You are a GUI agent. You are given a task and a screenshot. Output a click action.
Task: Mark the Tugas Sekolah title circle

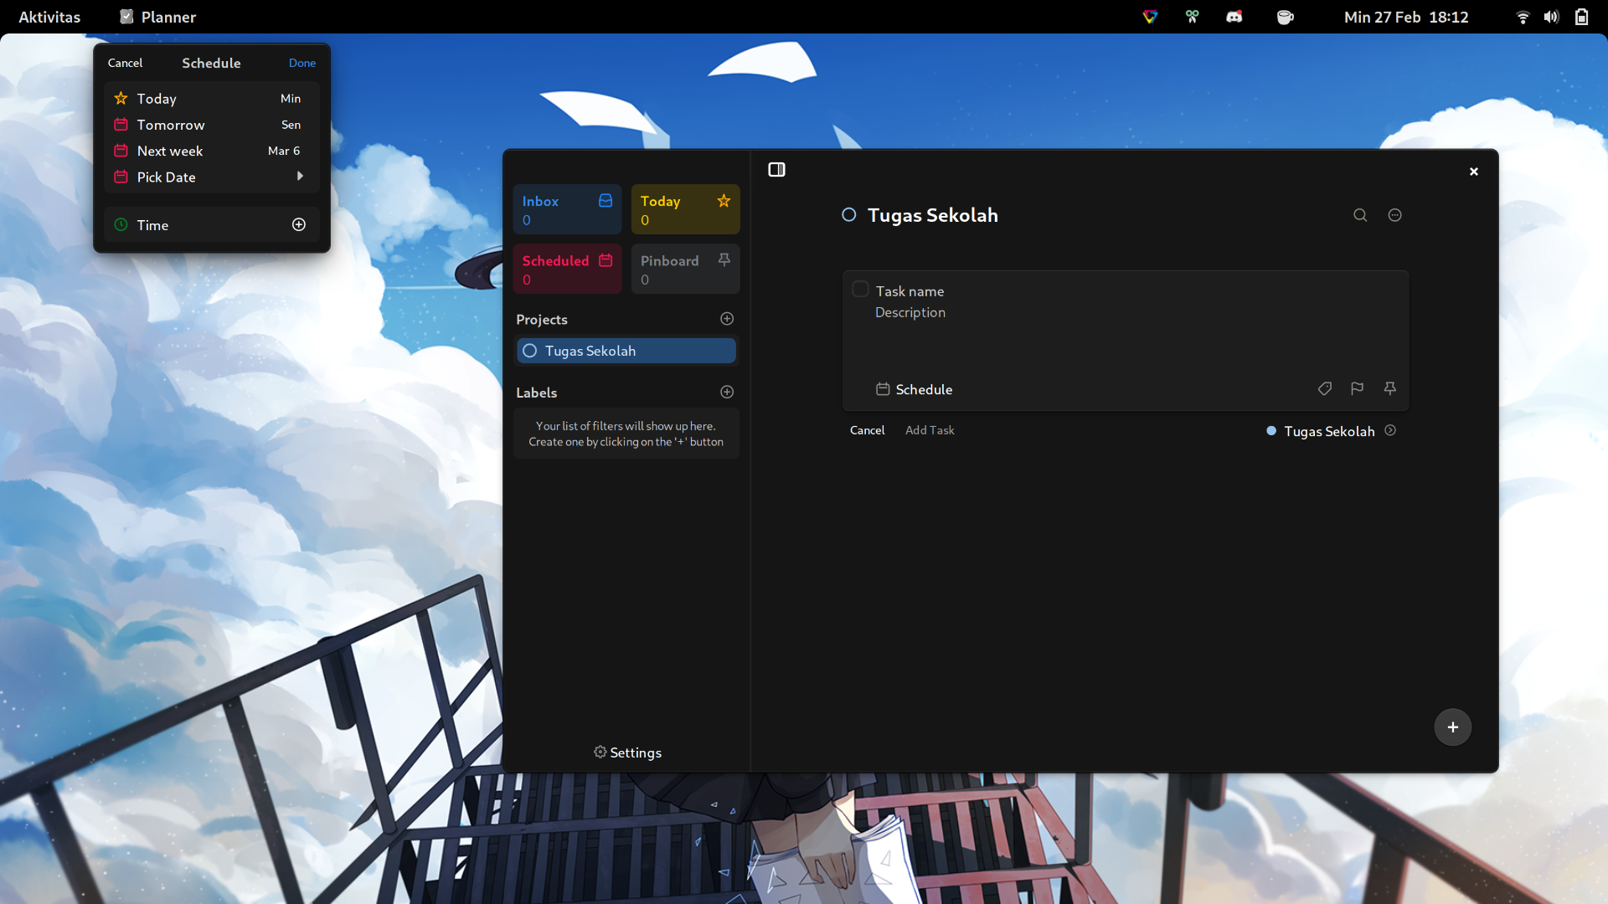tap(848, 215)
